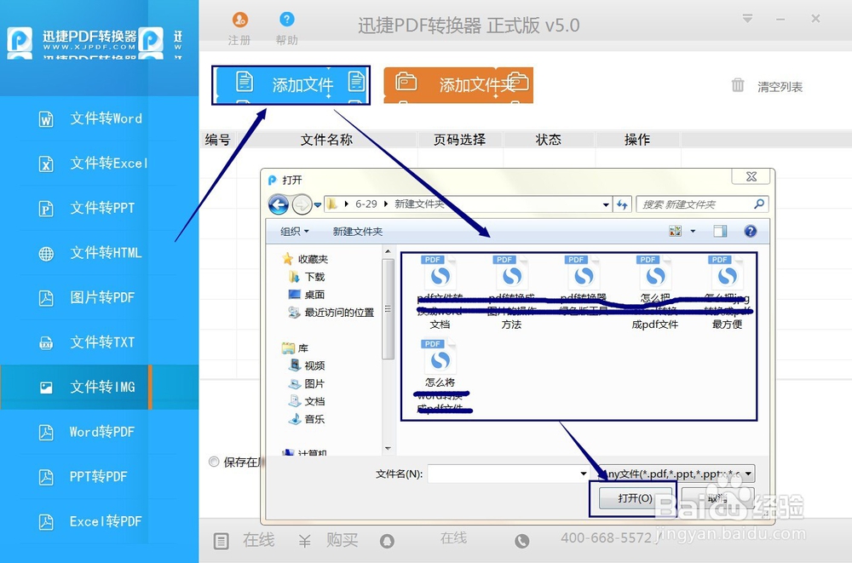Click the orange 添加文件夹 button
The image size is (852, 563).
click(458, 85)
